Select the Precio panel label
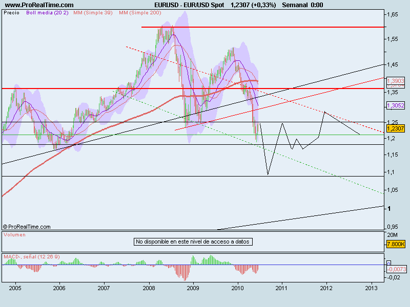Viewport: 410px width, 307px height. click(x=11, y=13)
